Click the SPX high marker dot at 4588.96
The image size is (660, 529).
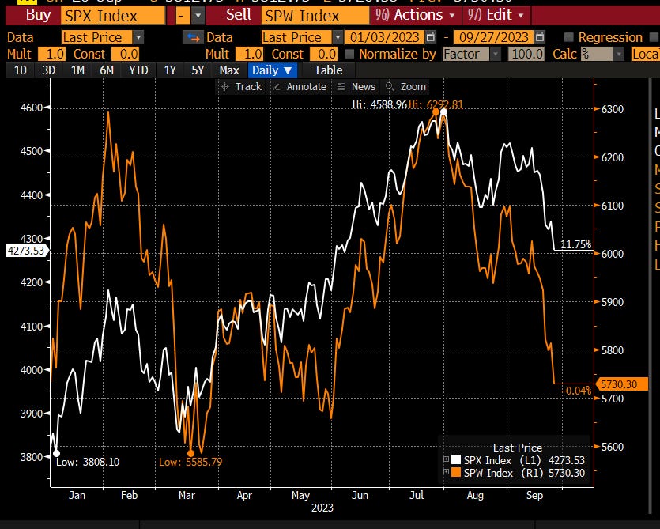point(443,112)
